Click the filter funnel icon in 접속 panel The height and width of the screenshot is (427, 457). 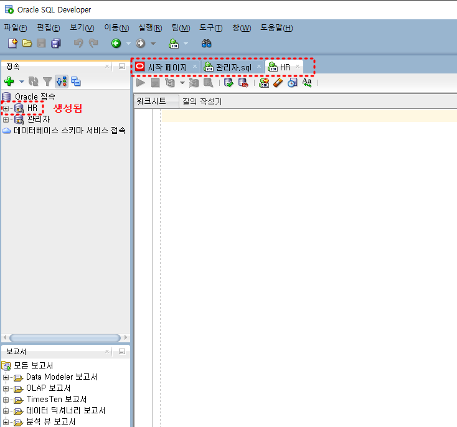[x=47, y=82]
